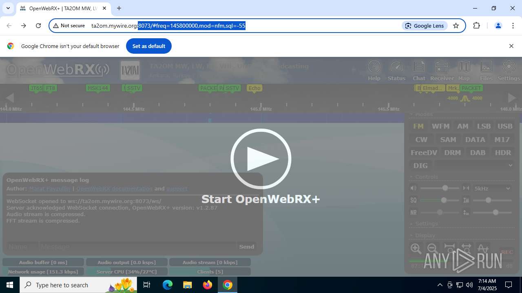
Task: Open the Files icon
Action: [486, 70]
